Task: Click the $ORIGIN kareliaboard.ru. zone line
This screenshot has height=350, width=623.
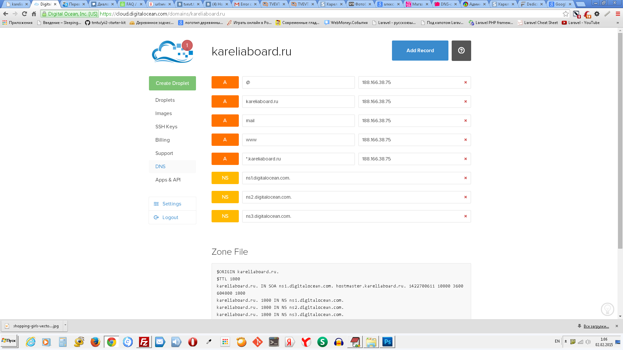Action: point(248,272)
